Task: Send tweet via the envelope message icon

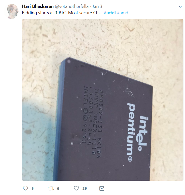Action: click(x=102, y=188)
